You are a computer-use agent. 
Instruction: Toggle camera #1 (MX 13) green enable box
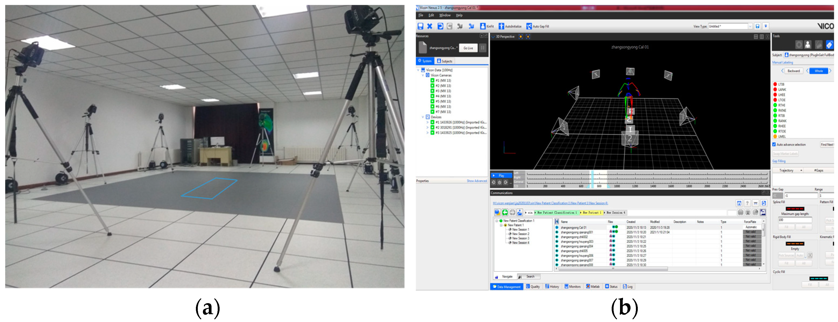tap(432, 81)
